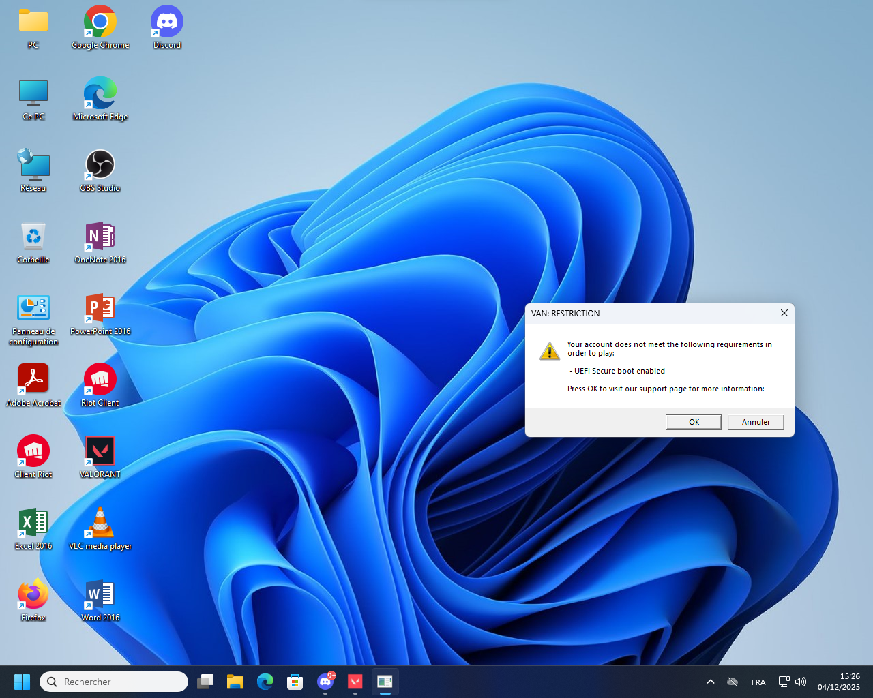873x698 pixels.
Task: Select the Adobe Acrobat desktop shortcut
Action: (x=33, y=386)
